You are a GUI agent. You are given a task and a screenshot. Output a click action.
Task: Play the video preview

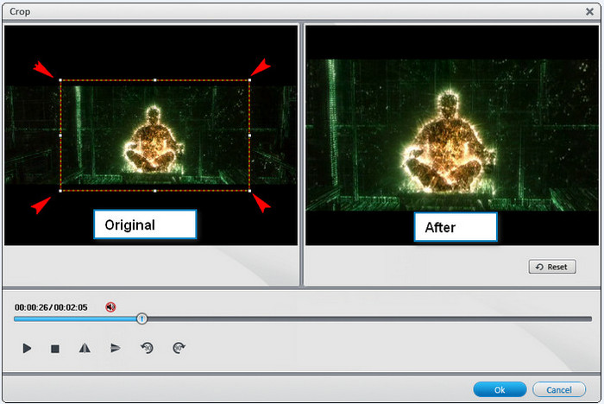click(27, 349)
